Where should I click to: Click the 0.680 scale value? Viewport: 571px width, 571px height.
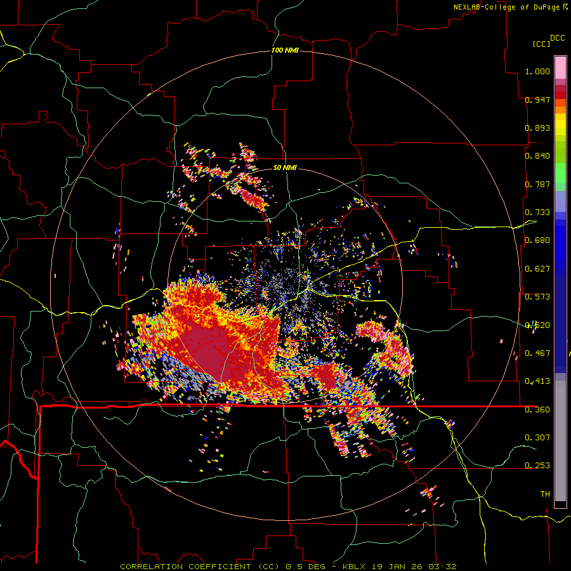(537, 240)
